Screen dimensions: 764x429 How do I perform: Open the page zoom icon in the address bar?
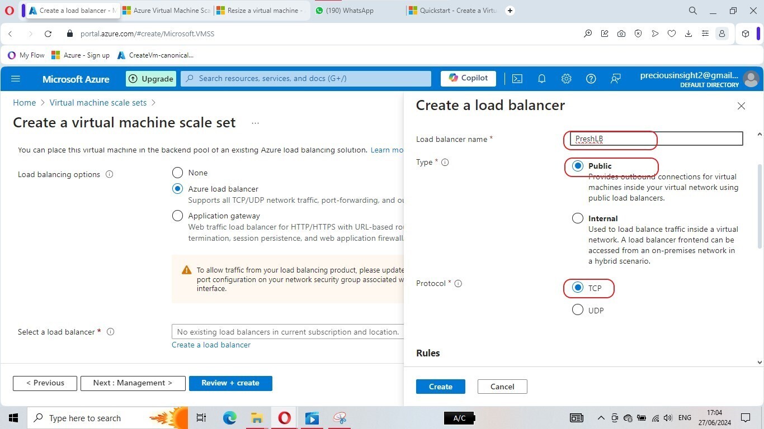(588, 34)
